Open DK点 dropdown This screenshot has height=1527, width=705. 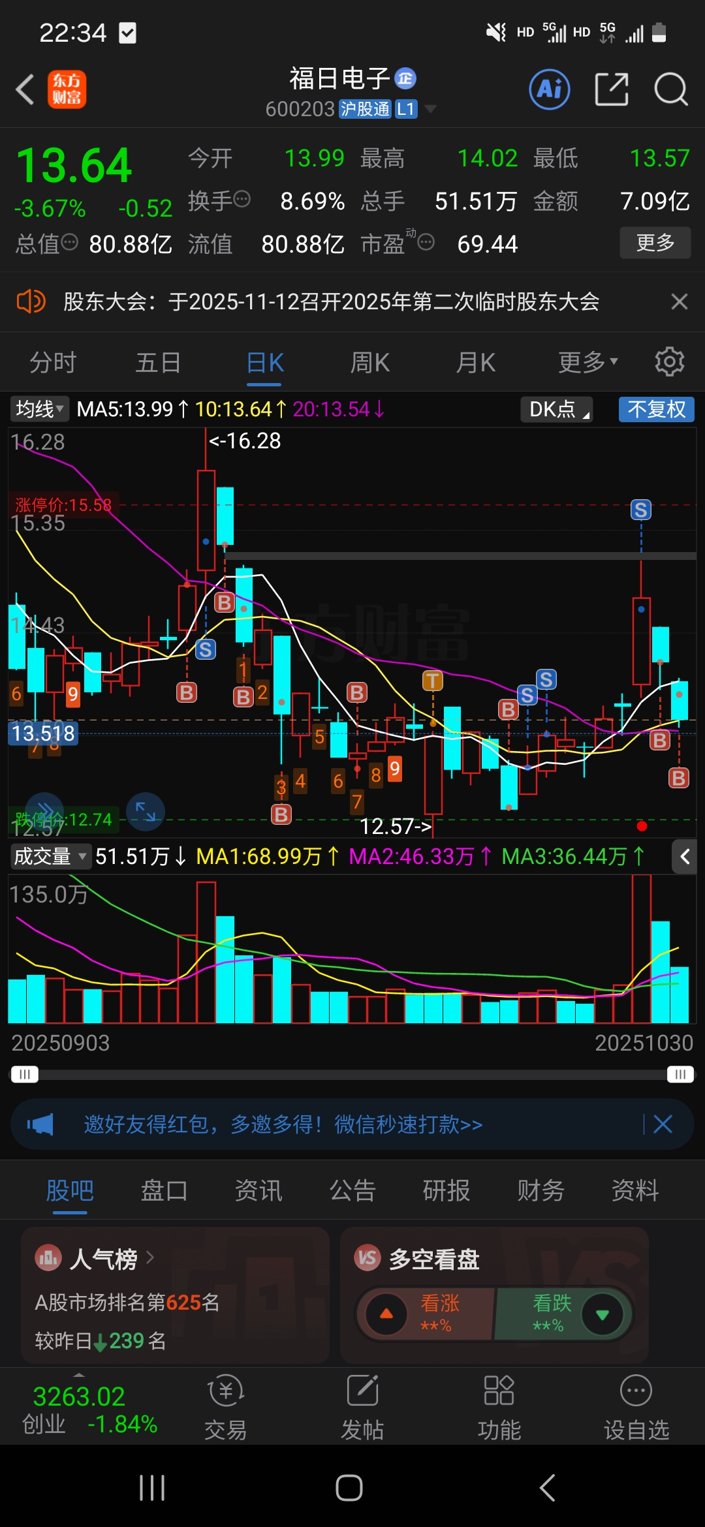557,409
